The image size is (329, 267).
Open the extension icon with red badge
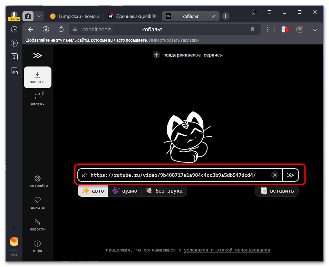(285, 30)
